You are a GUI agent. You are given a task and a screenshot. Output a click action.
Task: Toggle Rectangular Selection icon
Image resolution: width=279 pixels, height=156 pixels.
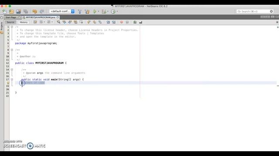pyautogui.click(x=82, y=22)
